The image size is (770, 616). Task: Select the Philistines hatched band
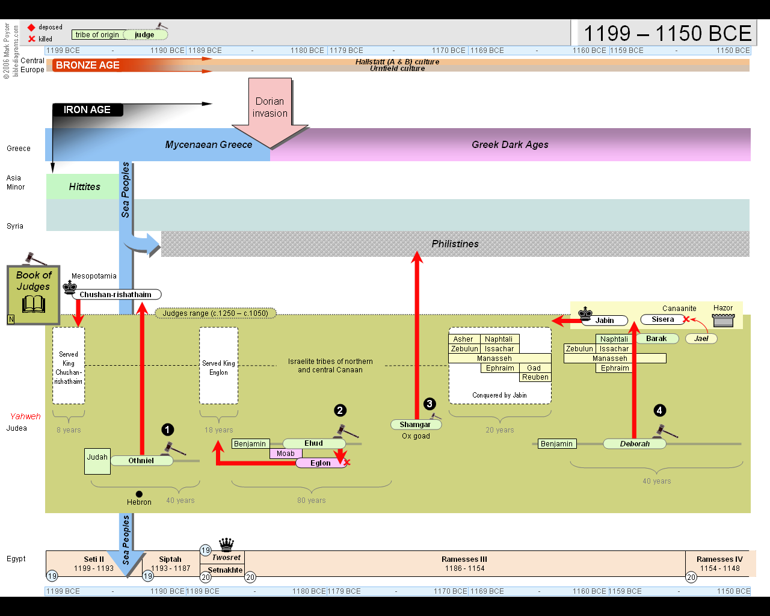pyautogui.click(x=455, y=244)
